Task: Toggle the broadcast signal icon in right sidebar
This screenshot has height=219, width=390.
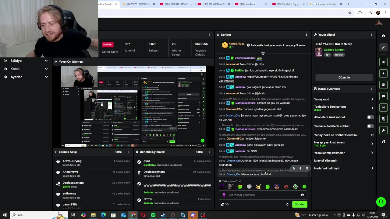Action: 383,107
